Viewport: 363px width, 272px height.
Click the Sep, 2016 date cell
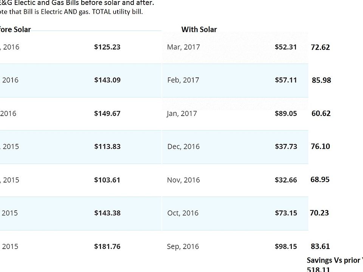183,247
